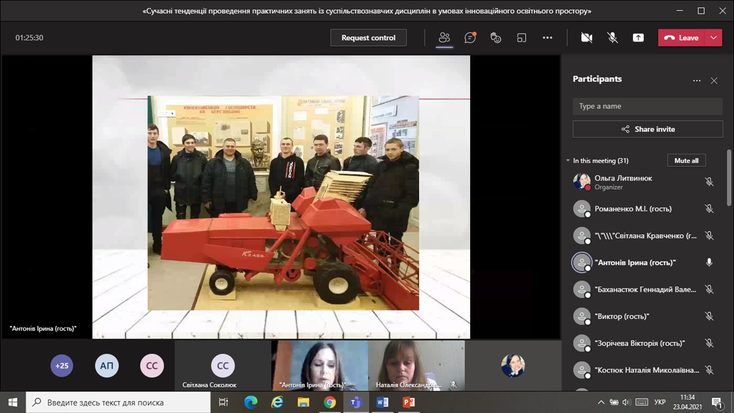Select Ольга Литвинюк in participants list

(623, 182)
